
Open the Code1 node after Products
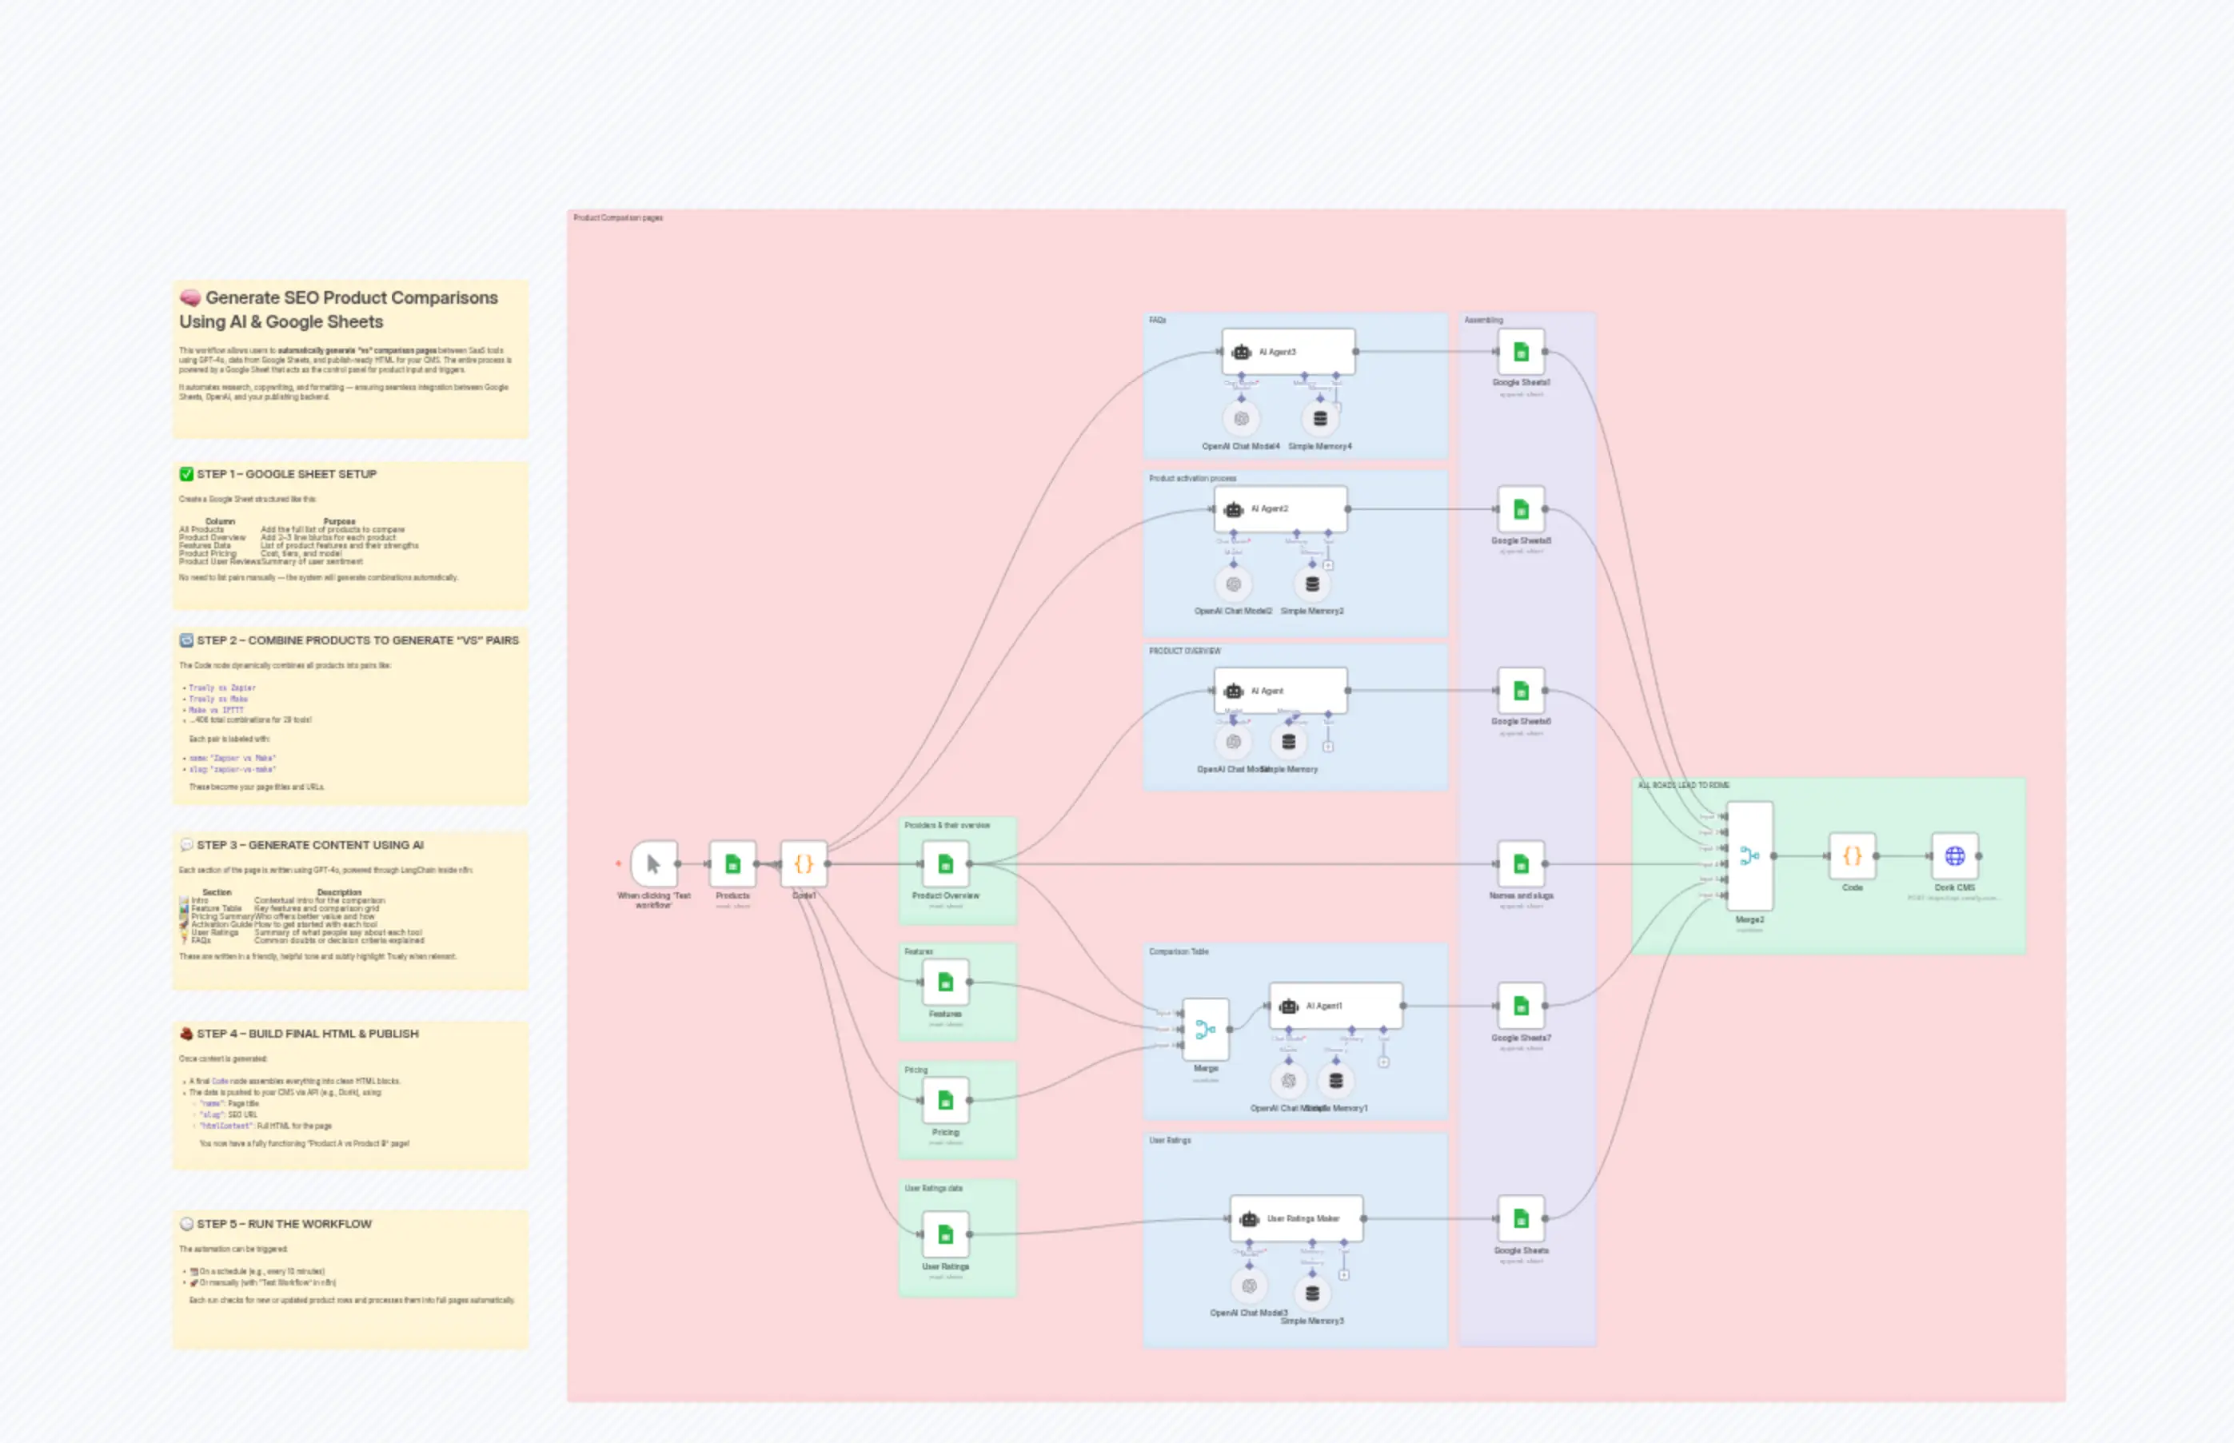[x=804, y=863]
